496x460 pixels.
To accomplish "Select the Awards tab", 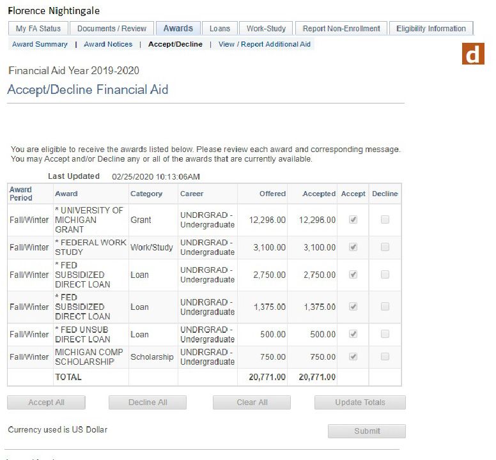I will (x=178, y=29).
